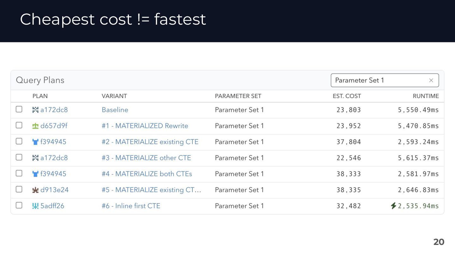Open variant #6 - Inline first CTE
Screen dimensions: 455x256
point(131,206)
